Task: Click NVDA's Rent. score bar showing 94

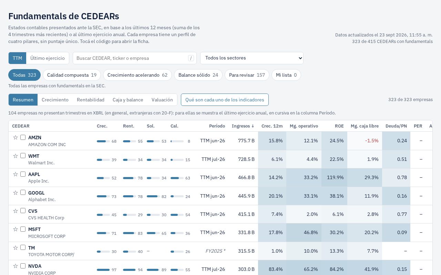Action: pyautogui.click(x=133, y=270)
